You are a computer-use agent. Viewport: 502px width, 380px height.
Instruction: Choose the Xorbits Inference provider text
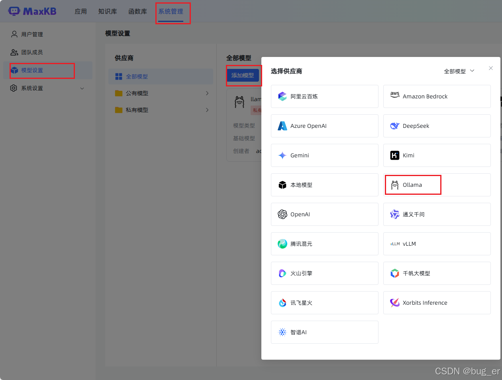click(425, 303)
